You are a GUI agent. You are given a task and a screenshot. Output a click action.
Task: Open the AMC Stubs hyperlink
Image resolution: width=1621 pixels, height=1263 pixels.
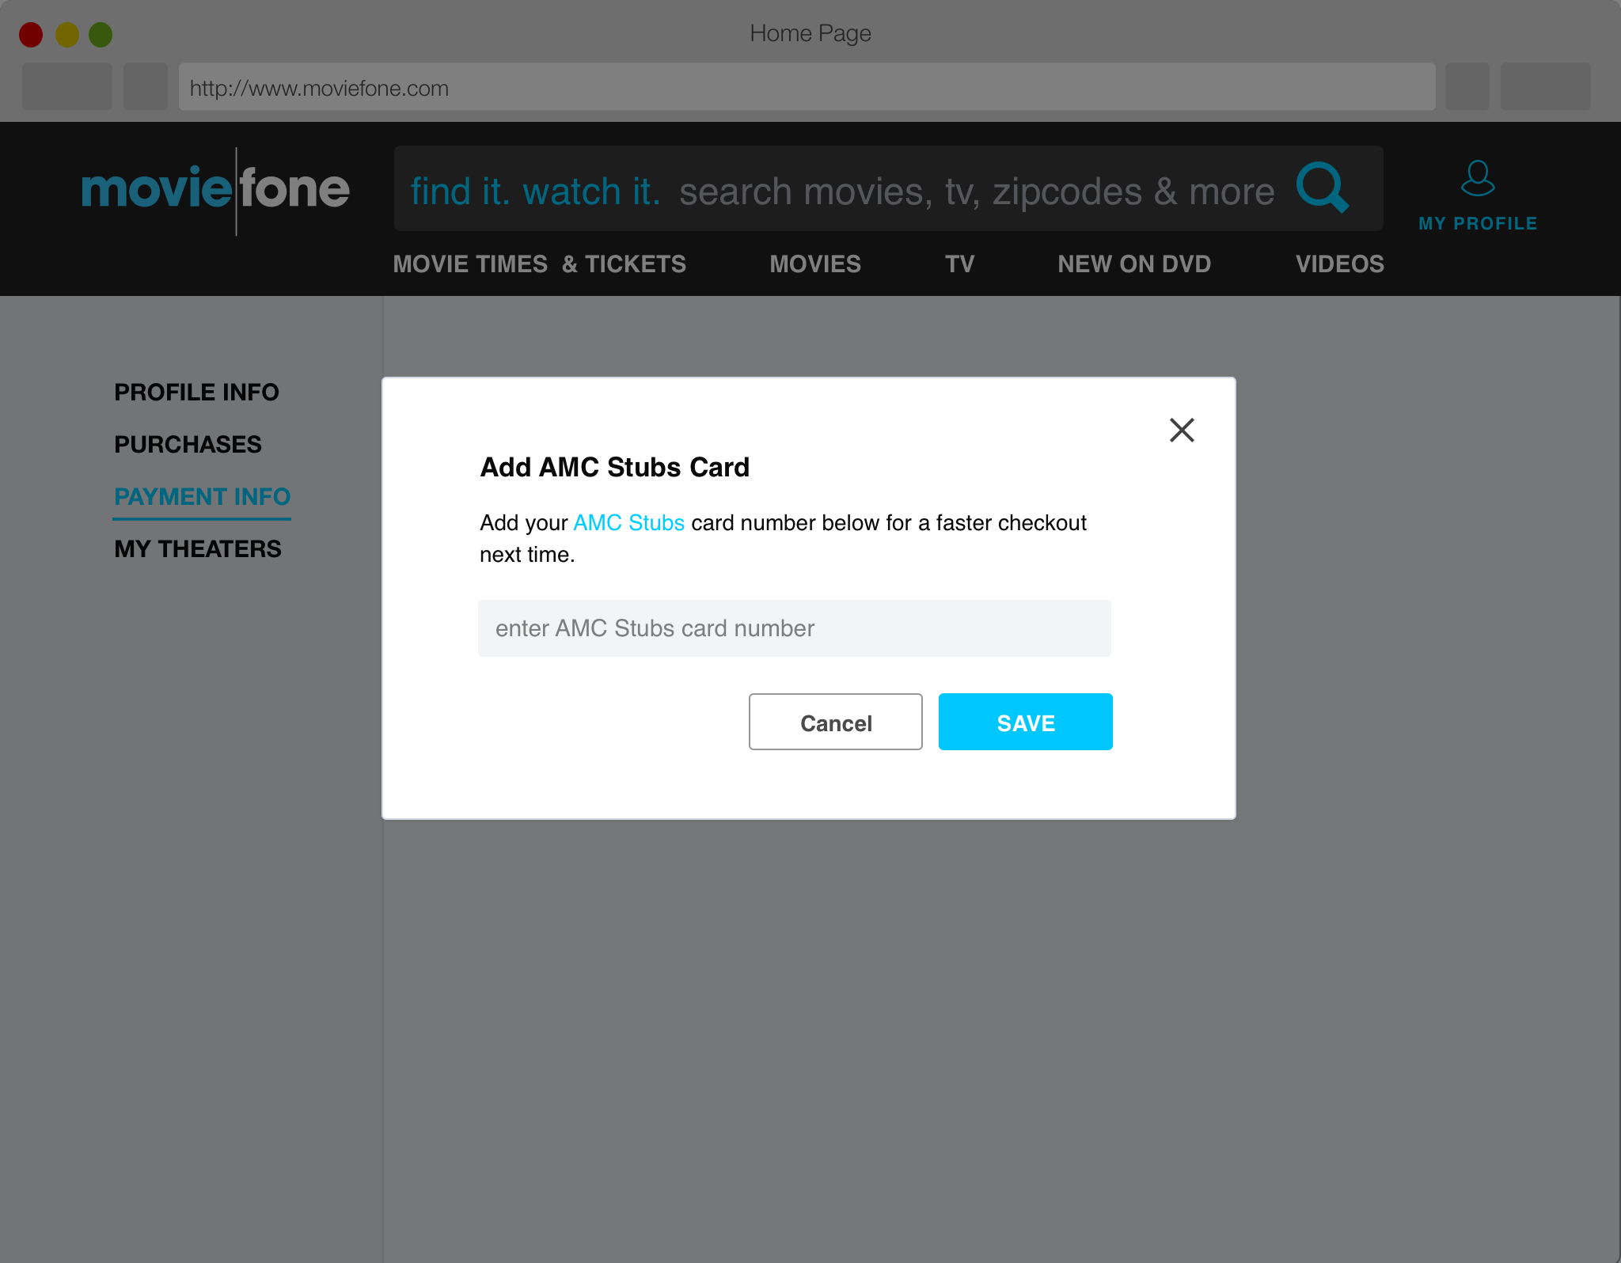628,523
